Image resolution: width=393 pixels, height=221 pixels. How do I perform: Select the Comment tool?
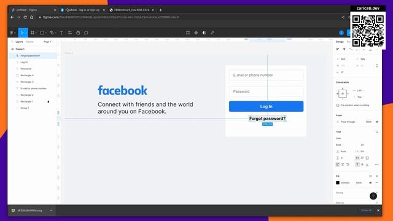(86, 33)
